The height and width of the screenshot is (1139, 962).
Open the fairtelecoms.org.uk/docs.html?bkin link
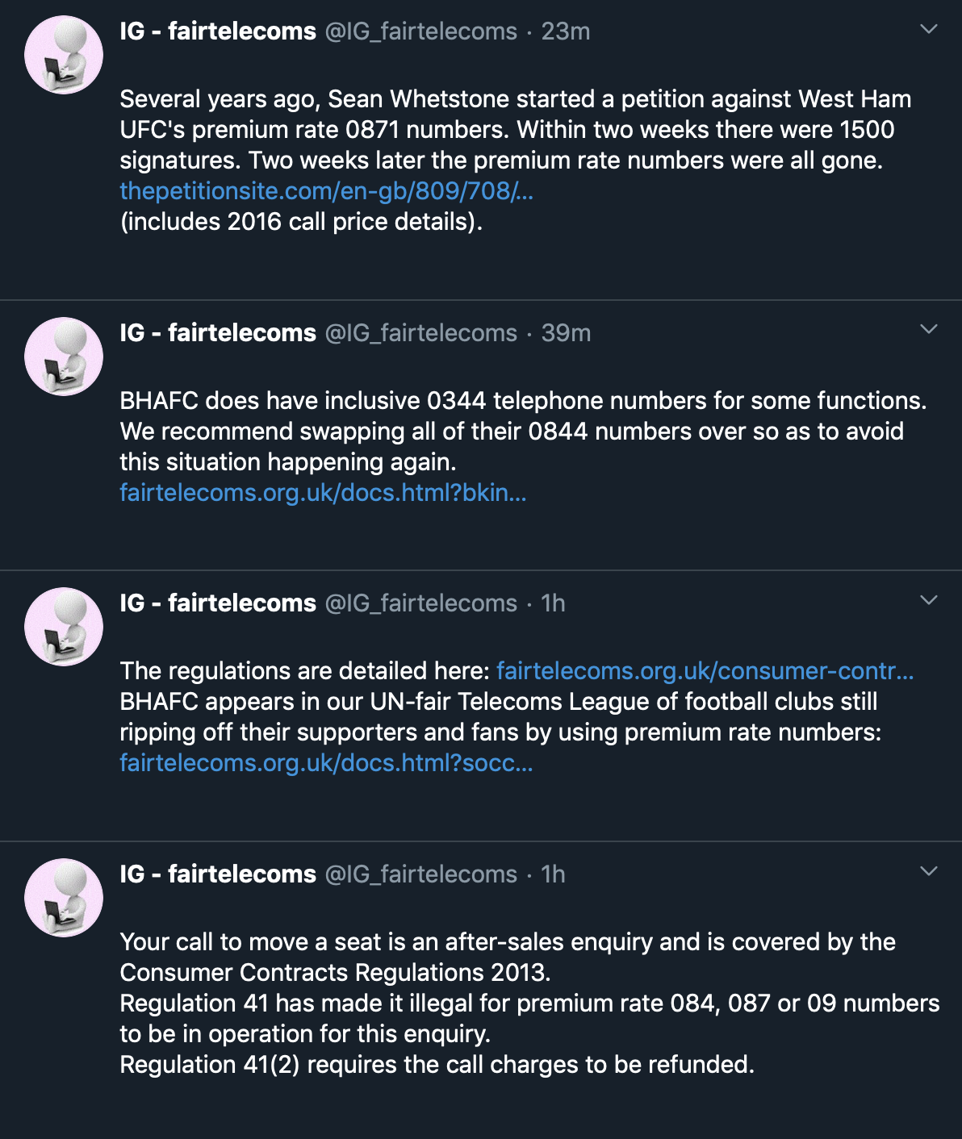323,493
